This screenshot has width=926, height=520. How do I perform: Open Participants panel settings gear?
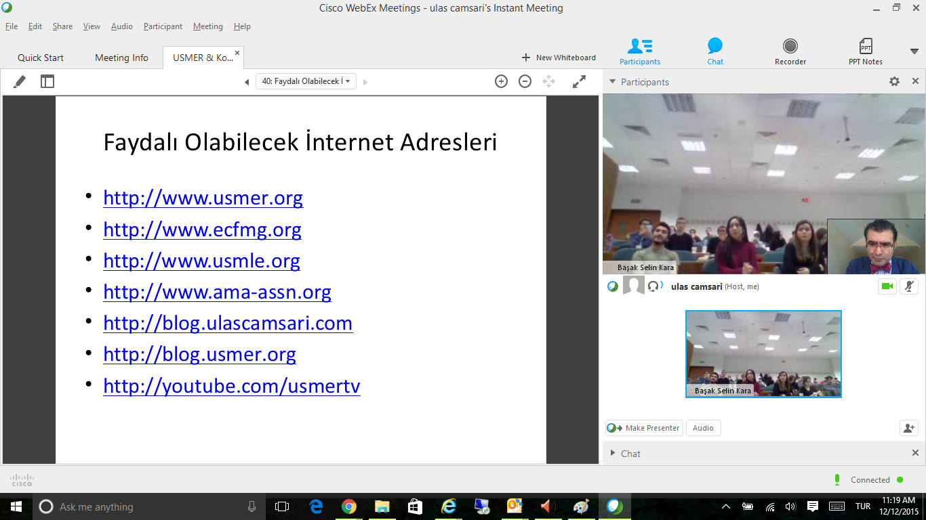coord(894,81)
